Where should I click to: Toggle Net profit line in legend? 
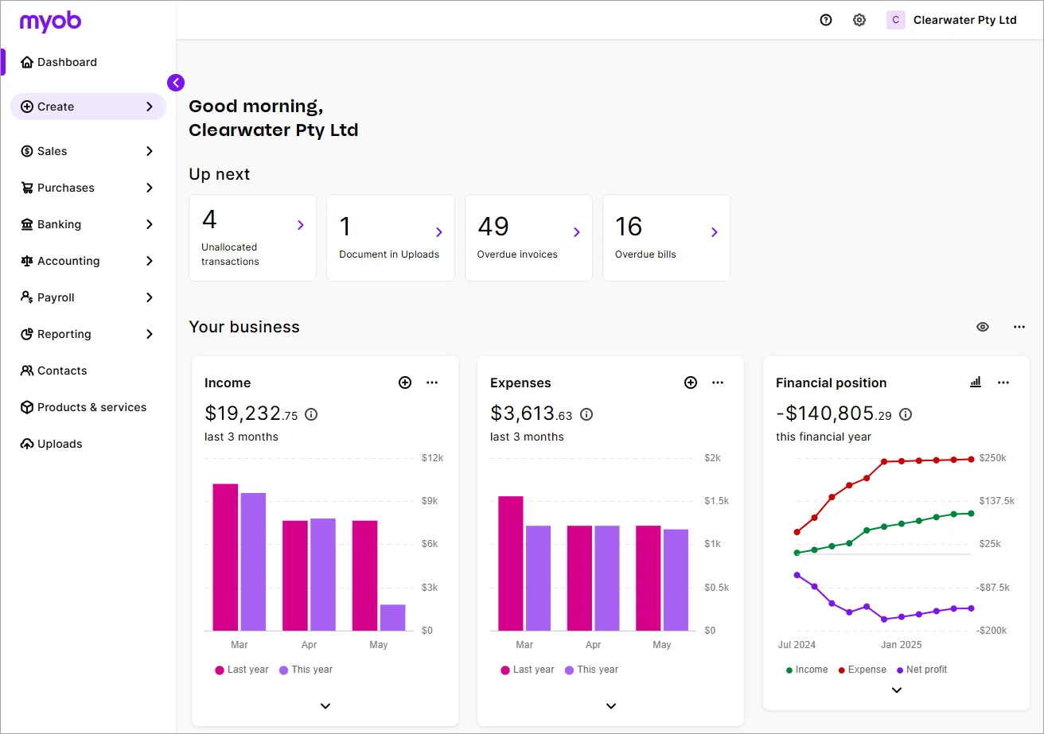921,670
